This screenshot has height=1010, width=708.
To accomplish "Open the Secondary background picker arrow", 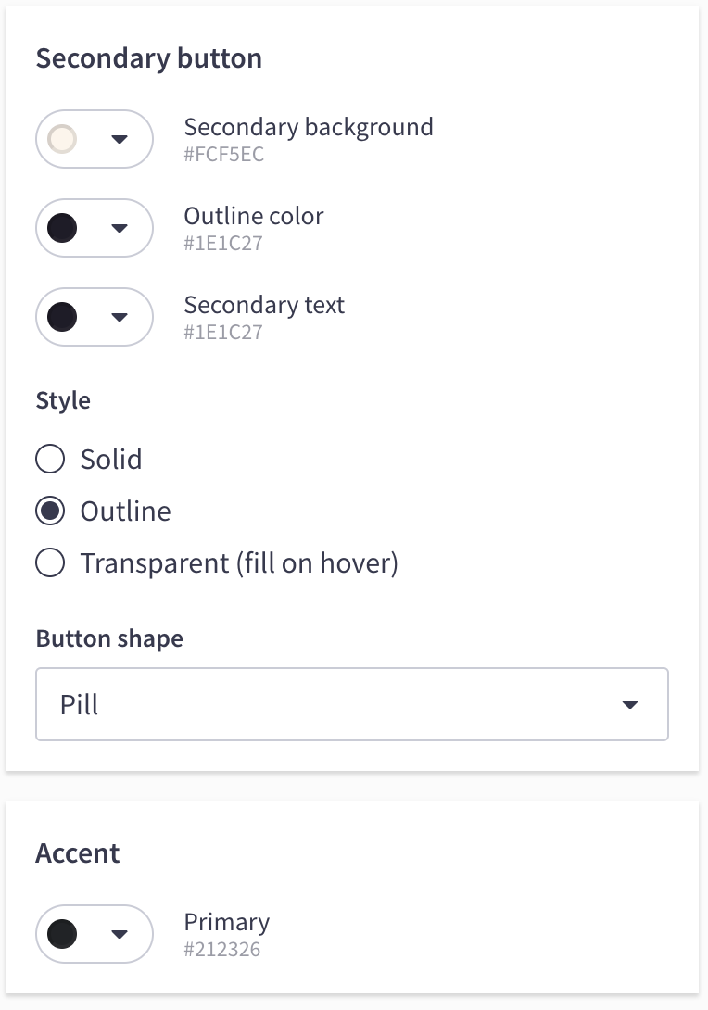I will point(119,139).
